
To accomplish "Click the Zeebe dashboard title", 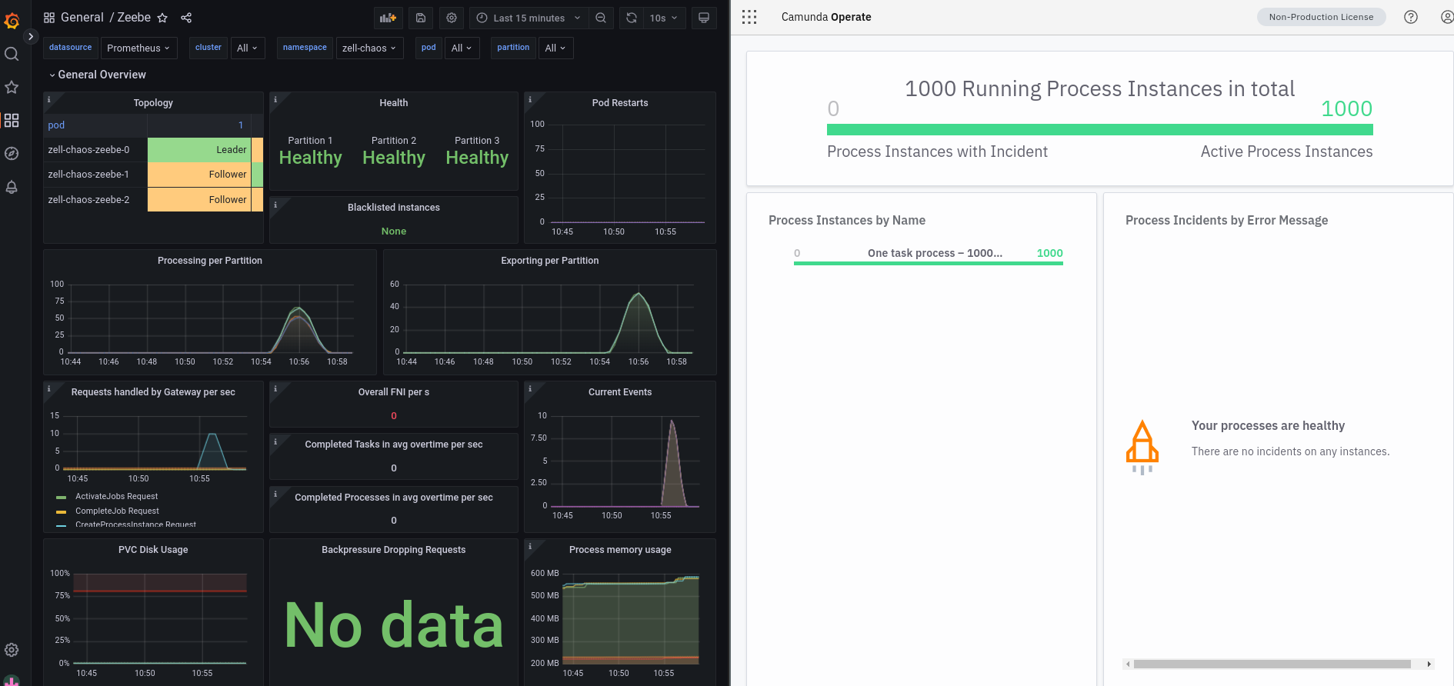I will (134, 18).
